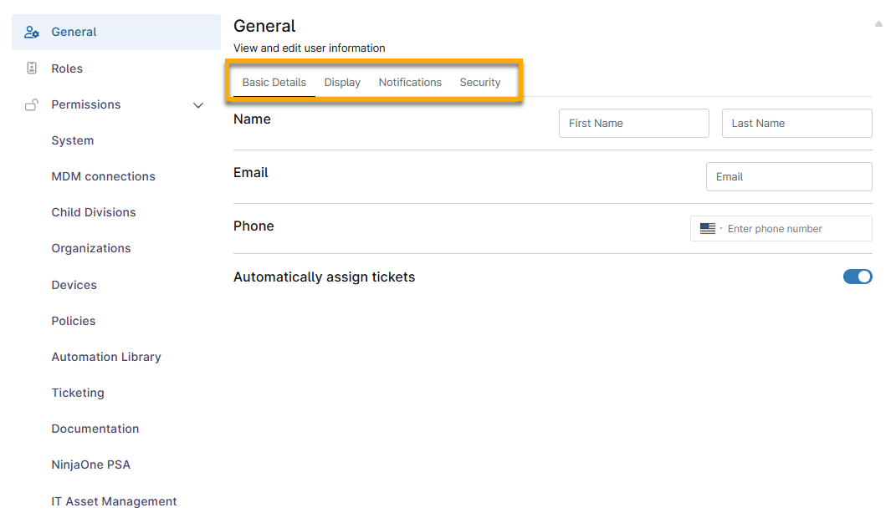Click the General user gear icon

[32, 32]
